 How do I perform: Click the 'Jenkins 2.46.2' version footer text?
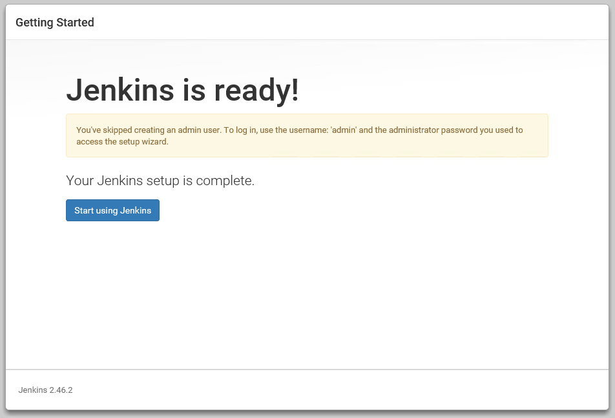tap(45, 390)
